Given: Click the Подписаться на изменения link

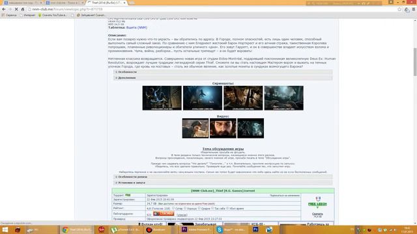Looking at the screenshot, I should point(285,196).
